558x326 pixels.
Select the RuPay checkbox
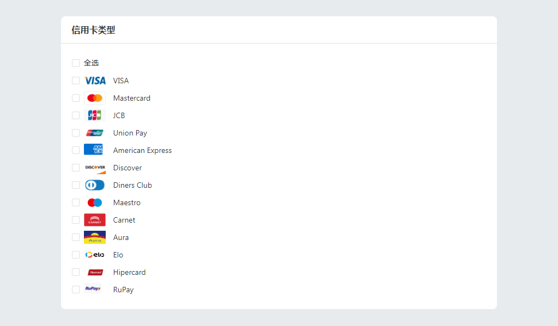(76, 290)
